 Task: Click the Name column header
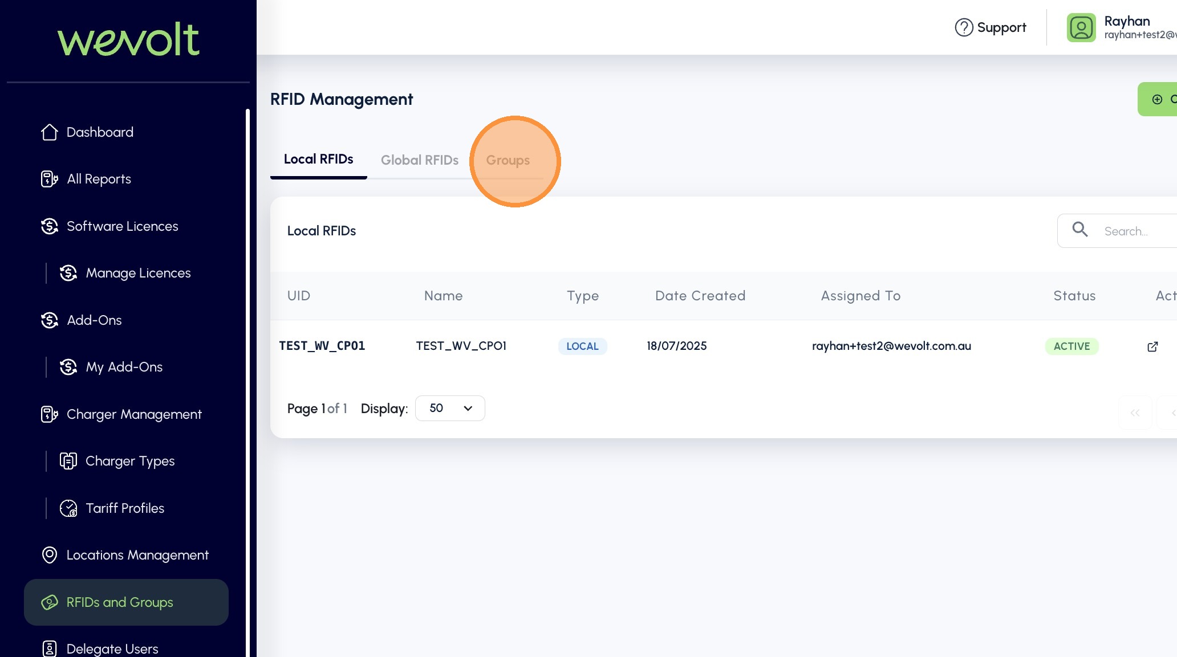coord(443,296)
